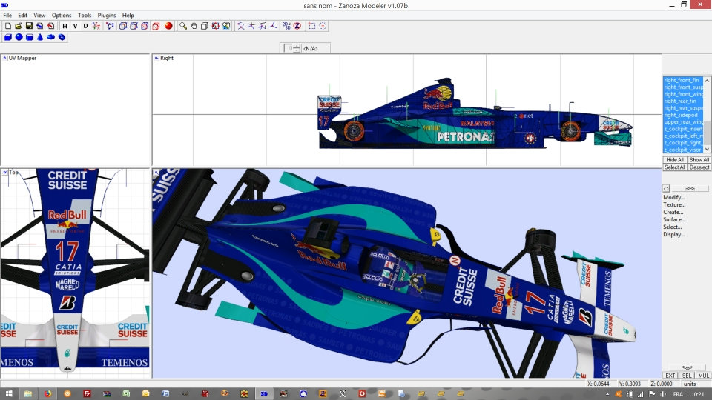712x400 pixels.
Task: Toggle the H axis button
Action: point(65,26)
